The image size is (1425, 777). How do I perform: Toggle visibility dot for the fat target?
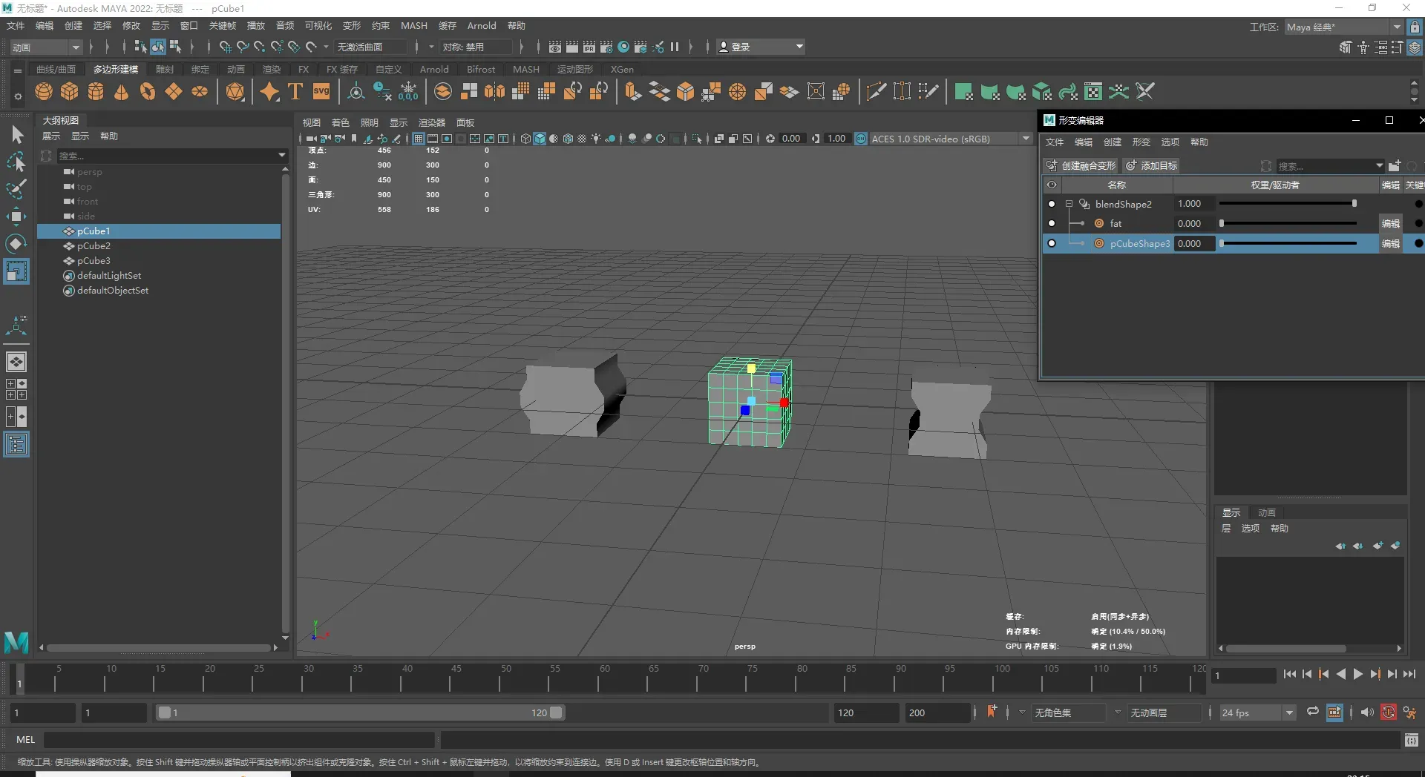[x=1052, y=223]
